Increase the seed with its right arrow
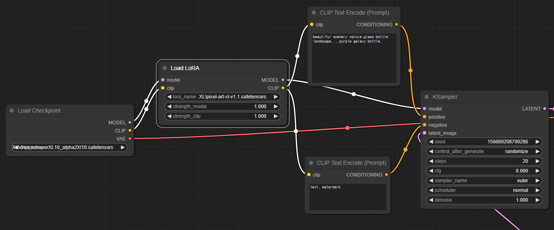The image size is (554, 230). tap(538, 142)
